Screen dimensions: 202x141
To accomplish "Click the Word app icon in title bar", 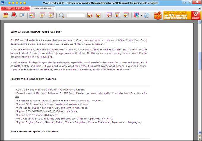I will [x=3, y=3].
